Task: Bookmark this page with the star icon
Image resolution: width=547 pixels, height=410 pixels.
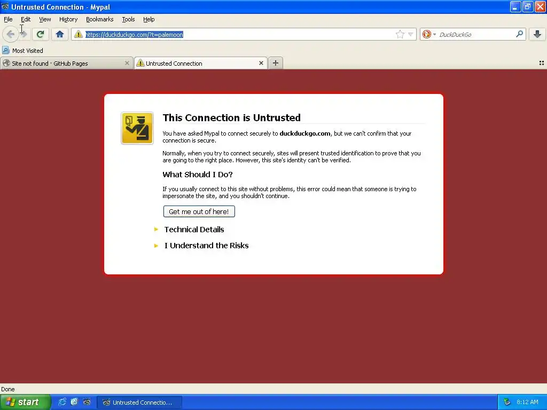Action: [x=400, y=34]
